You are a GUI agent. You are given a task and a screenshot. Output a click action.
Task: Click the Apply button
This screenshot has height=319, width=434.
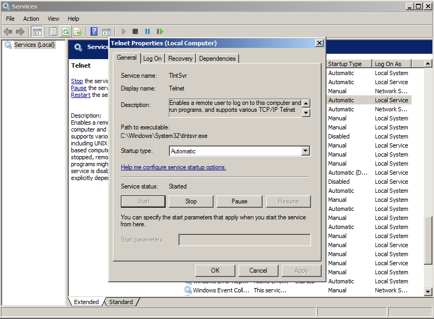coord(301,271)
